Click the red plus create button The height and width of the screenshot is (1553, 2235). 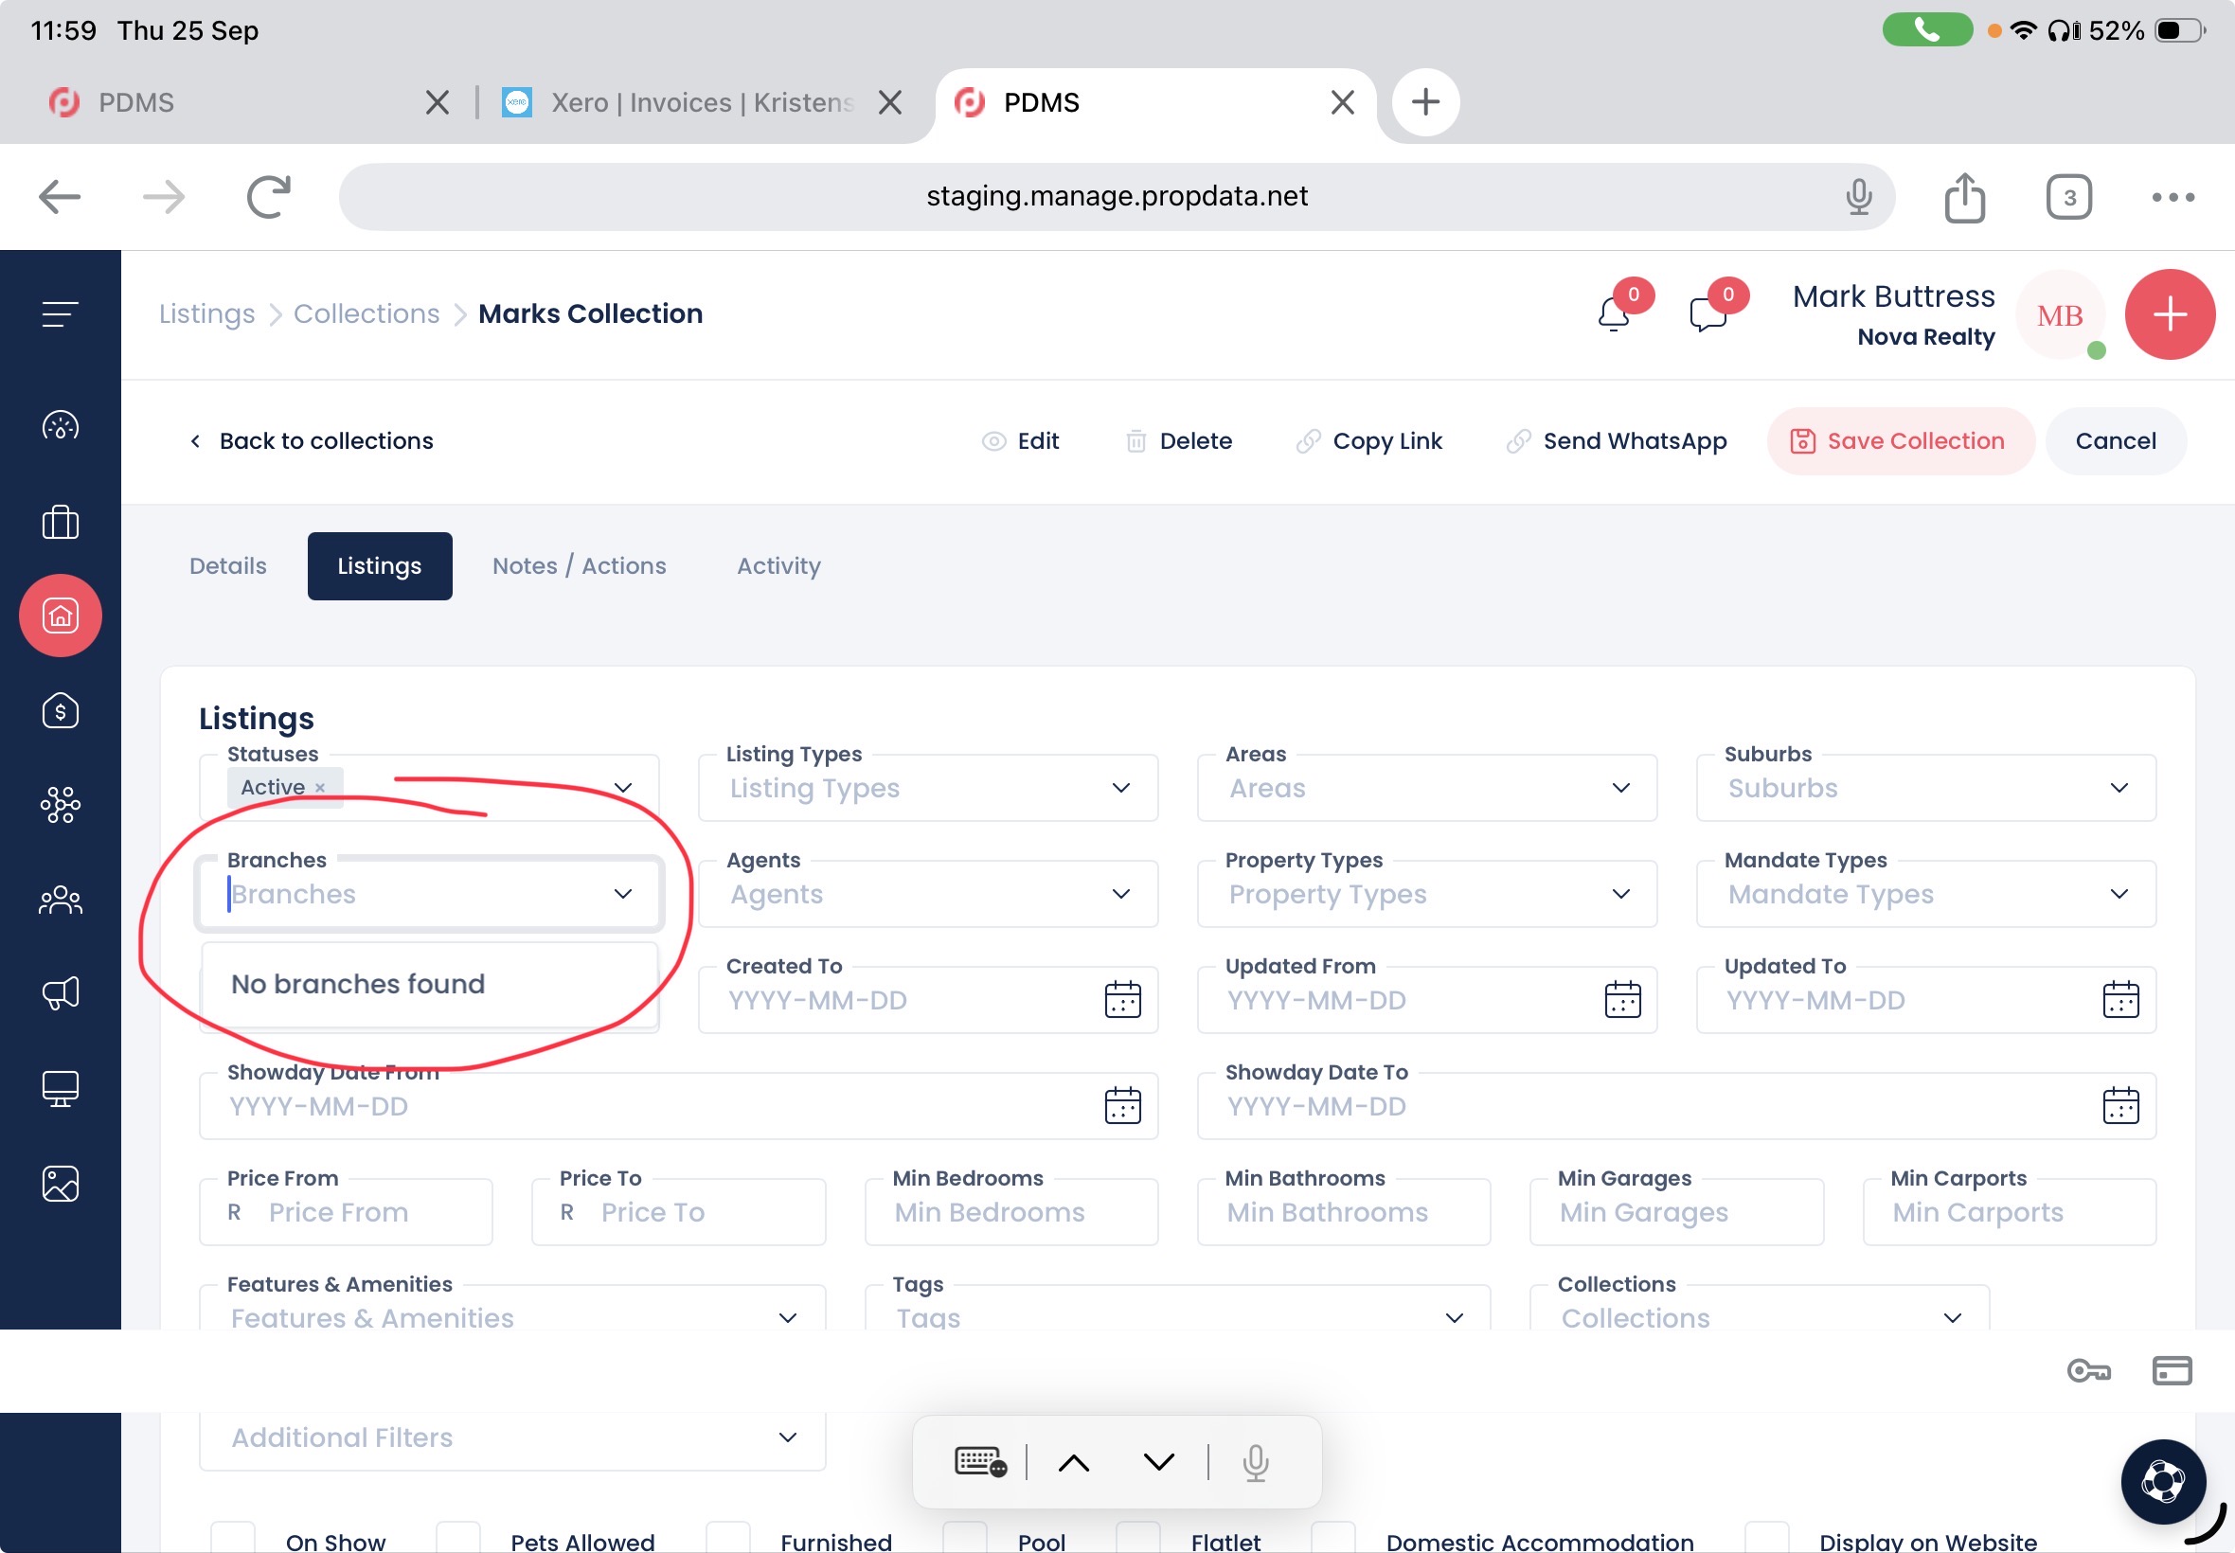[x=2169, y=314]
